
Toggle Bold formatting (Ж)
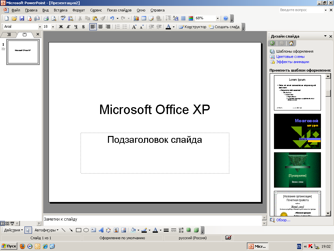click(61, 27)
